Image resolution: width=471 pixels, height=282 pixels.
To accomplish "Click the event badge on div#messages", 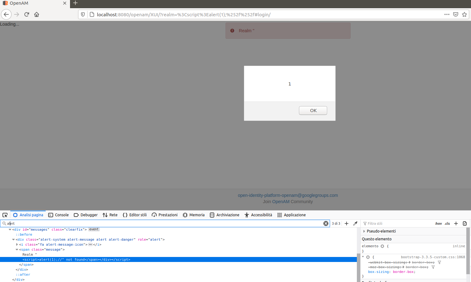I will tap(94, 229).
